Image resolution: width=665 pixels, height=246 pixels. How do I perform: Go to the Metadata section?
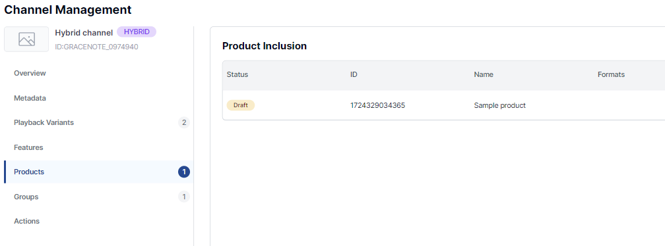[30, 98]
